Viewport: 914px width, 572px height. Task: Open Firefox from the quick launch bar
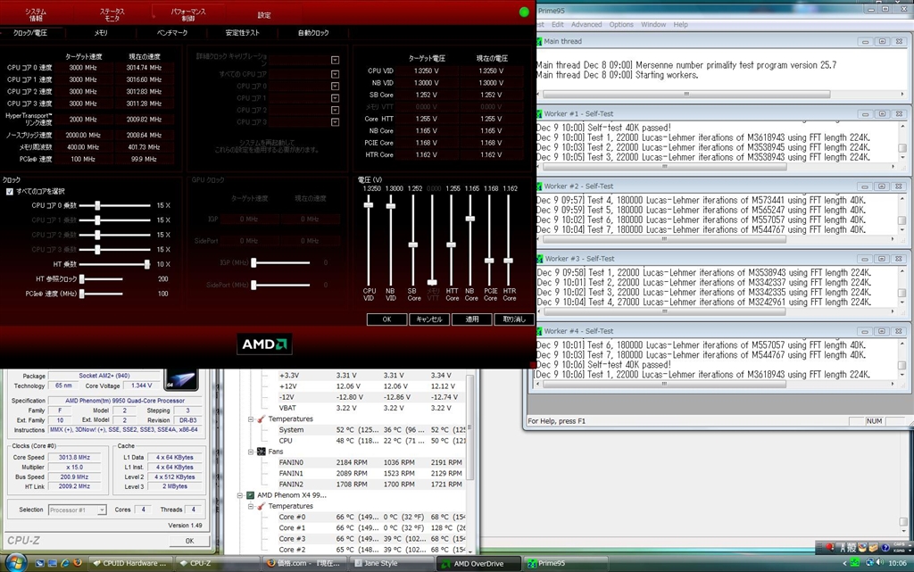tap(78, 563)
